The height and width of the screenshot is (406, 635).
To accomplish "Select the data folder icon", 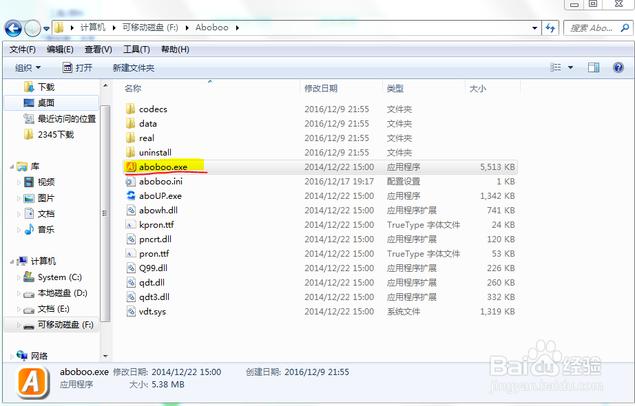I will tap(130, 123).
